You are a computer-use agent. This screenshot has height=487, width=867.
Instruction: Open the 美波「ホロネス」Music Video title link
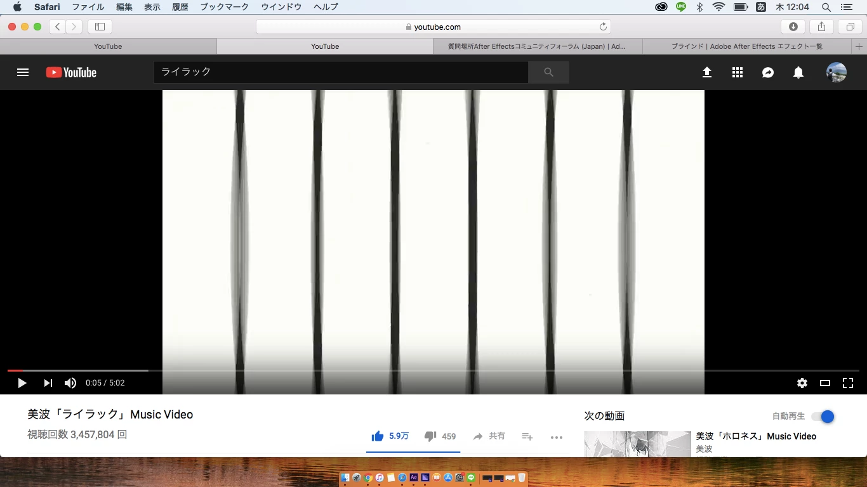(756, 436)
